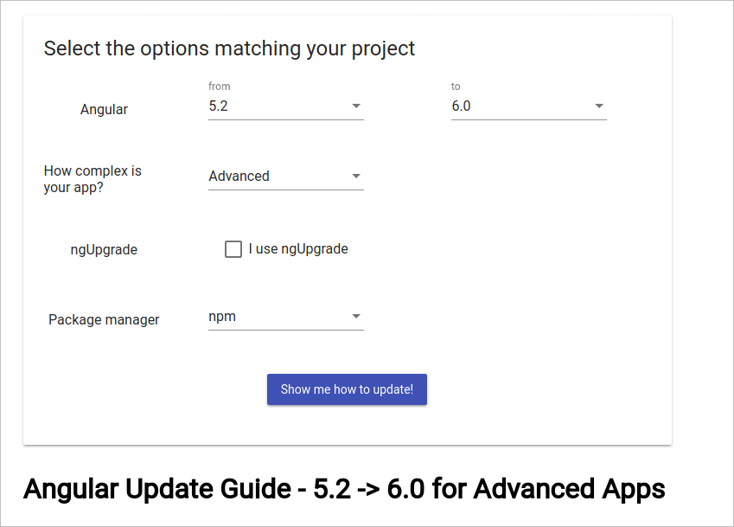Click the '5.2 -> 6.0' text in the guide heading
734x527 pixels.
click(x=369, y=489)
